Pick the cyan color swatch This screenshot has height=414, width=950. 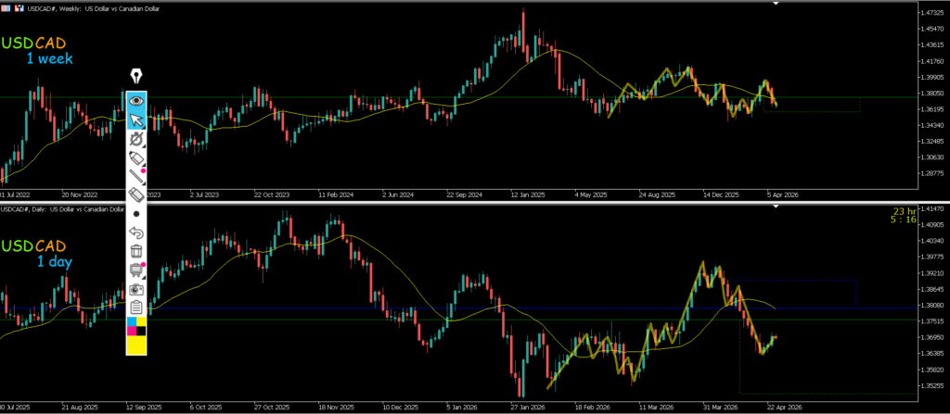click(x=131, y=320)
